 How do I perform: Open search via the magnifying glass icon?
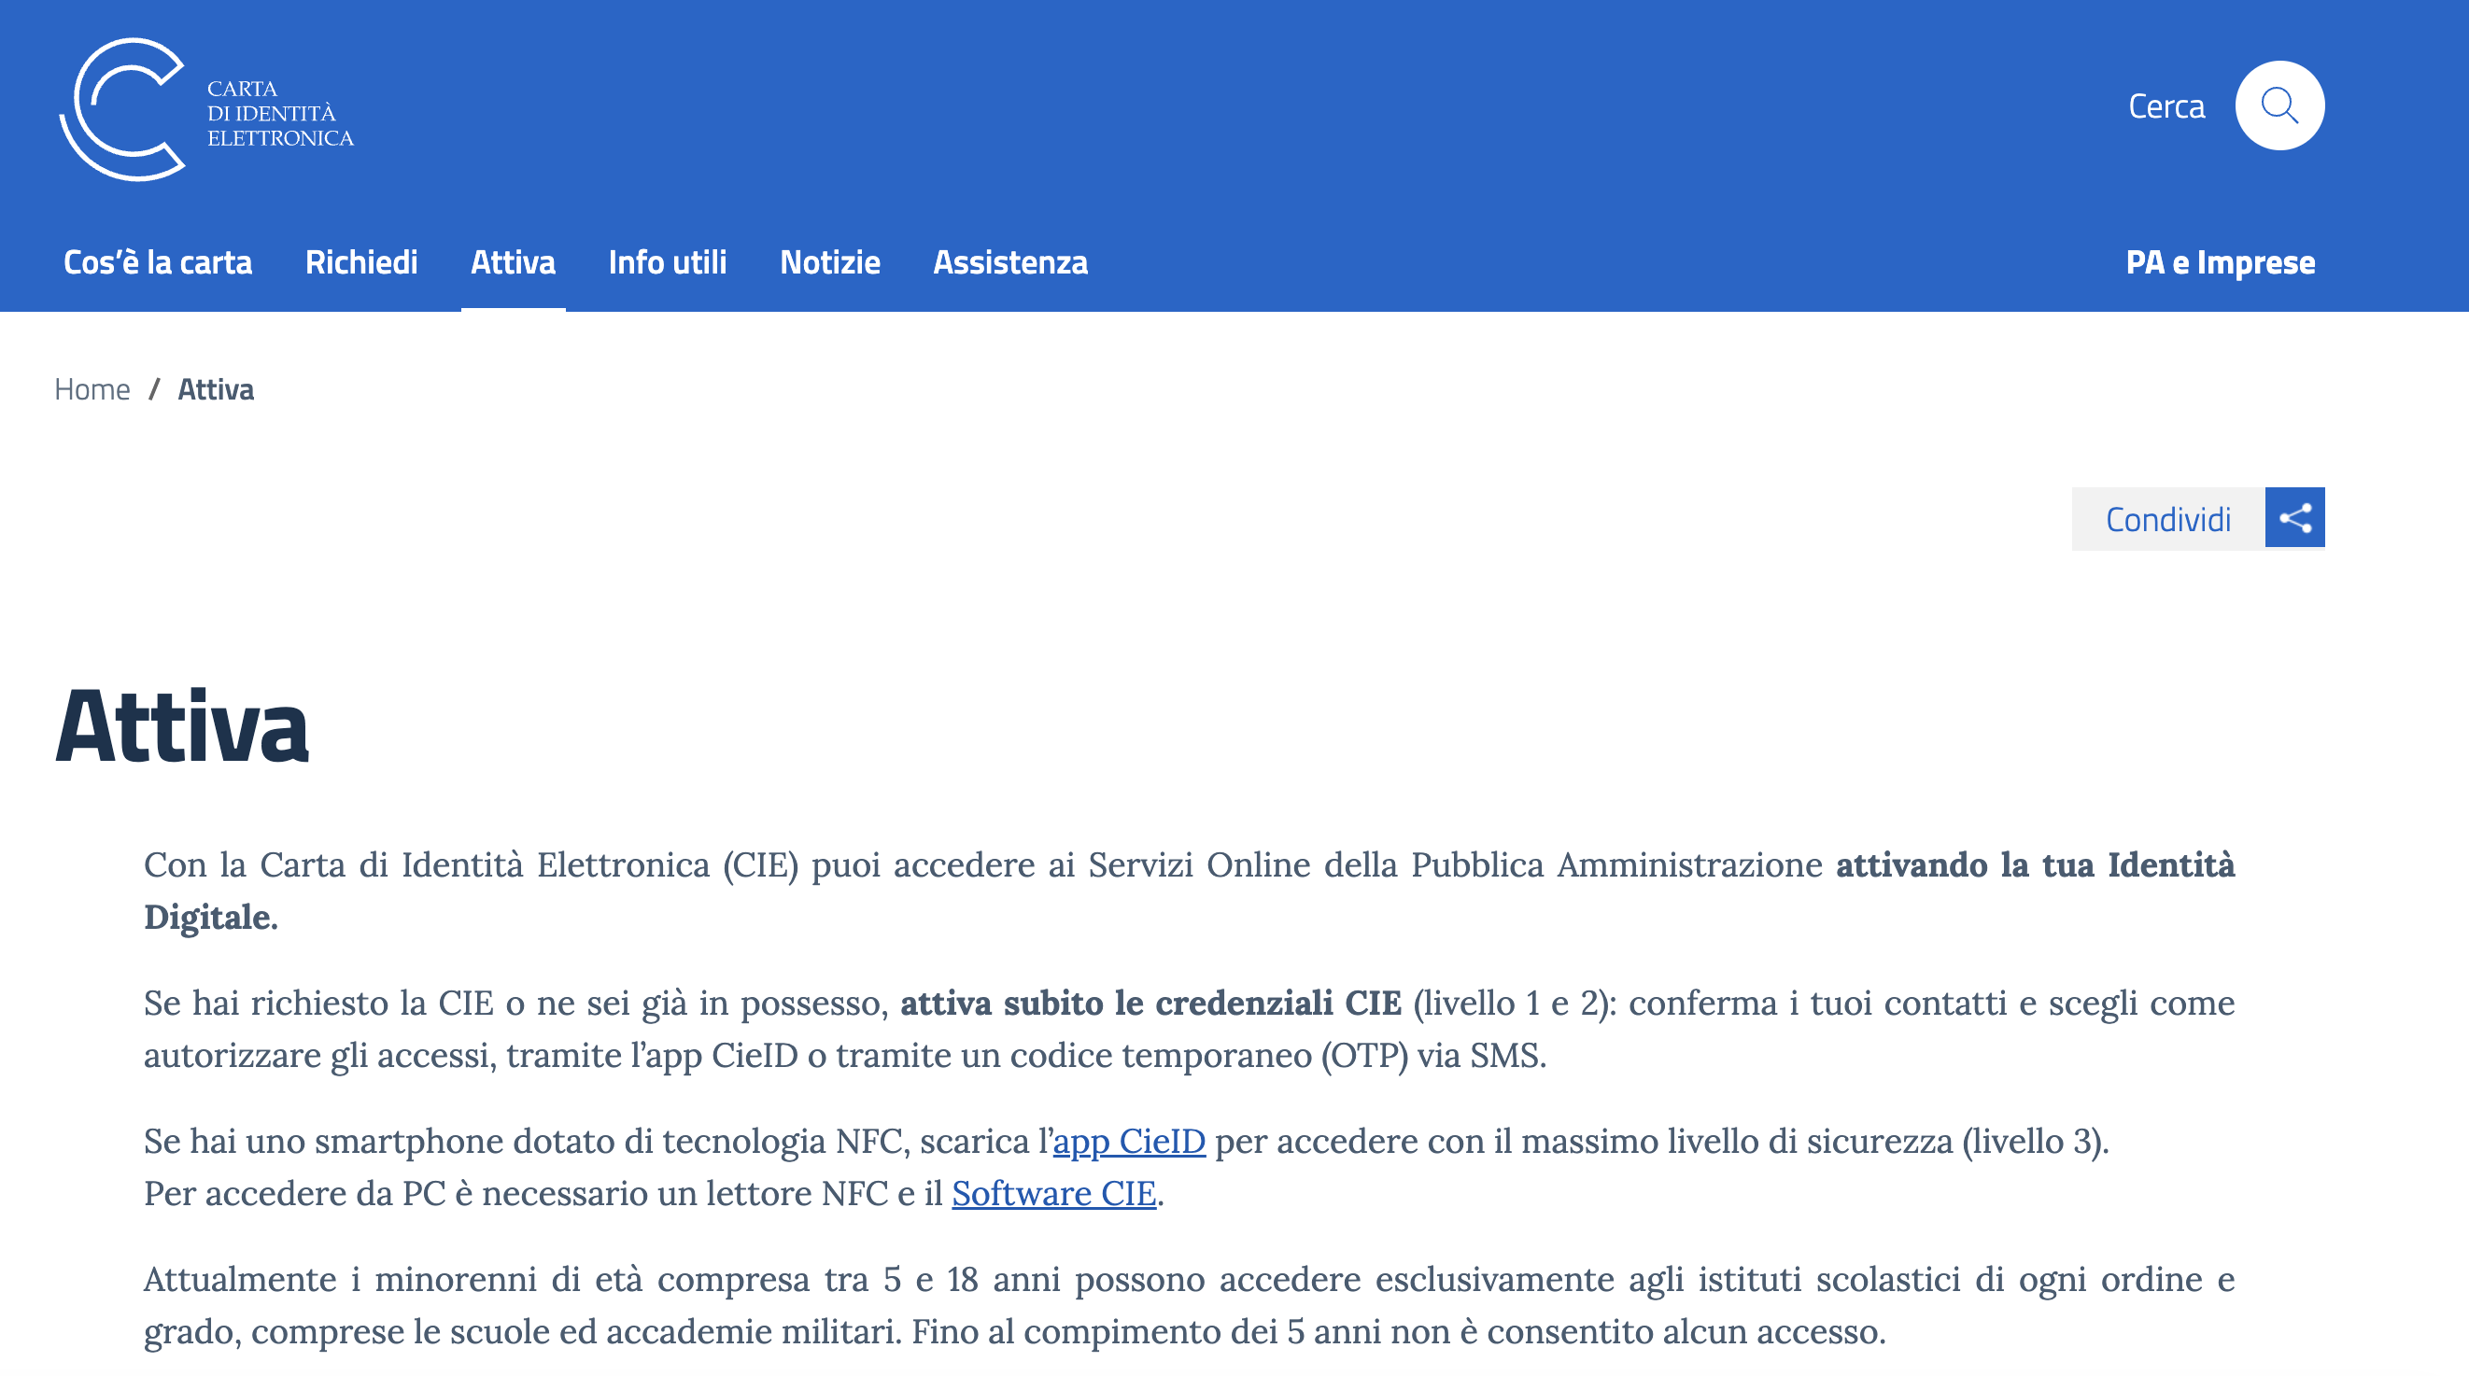(x=2280, y=105)
